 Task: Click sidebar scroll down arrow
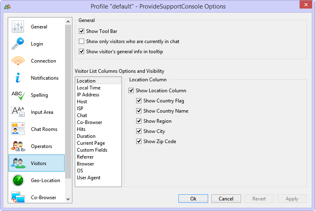coord(68,199)
